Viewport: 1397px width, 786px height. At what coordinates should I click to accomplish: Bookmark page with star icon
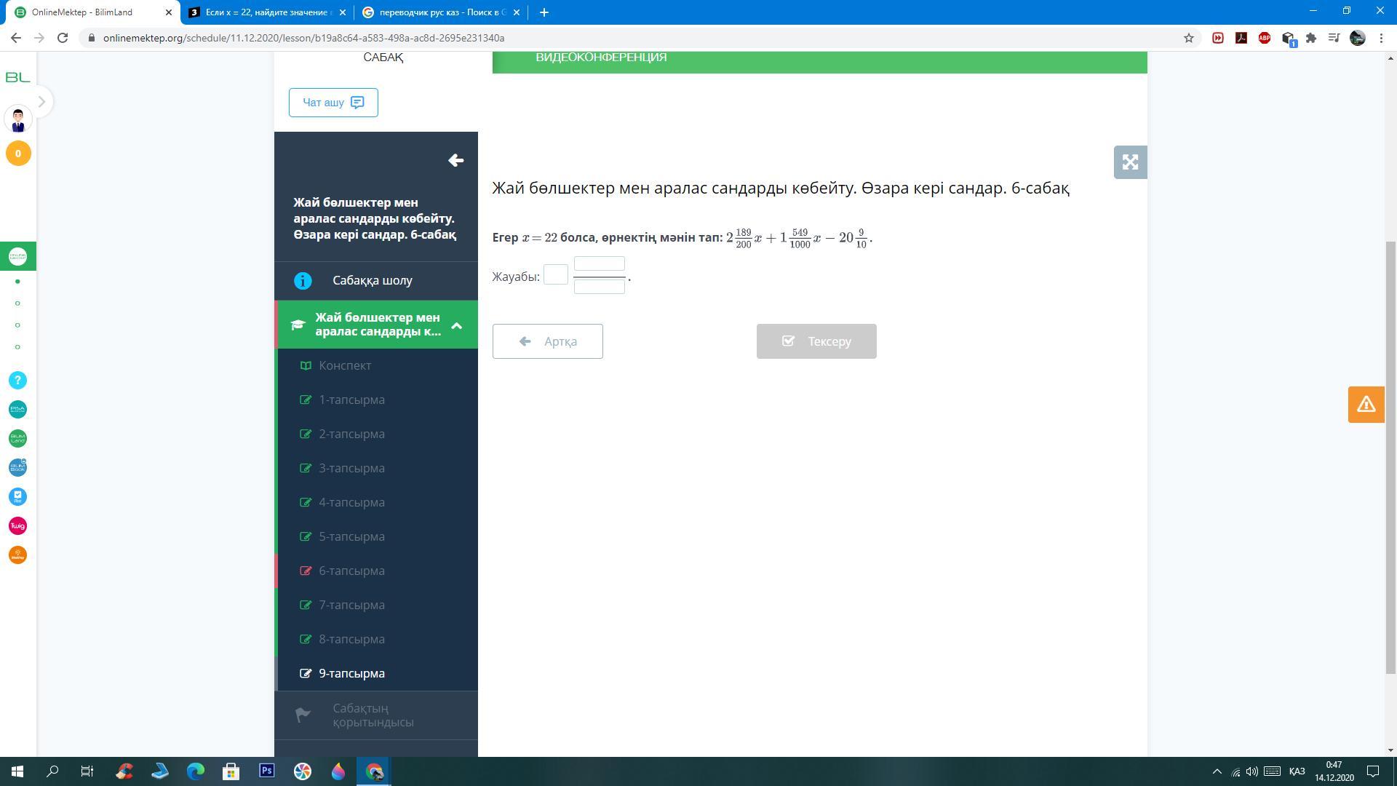[1189, 38]
